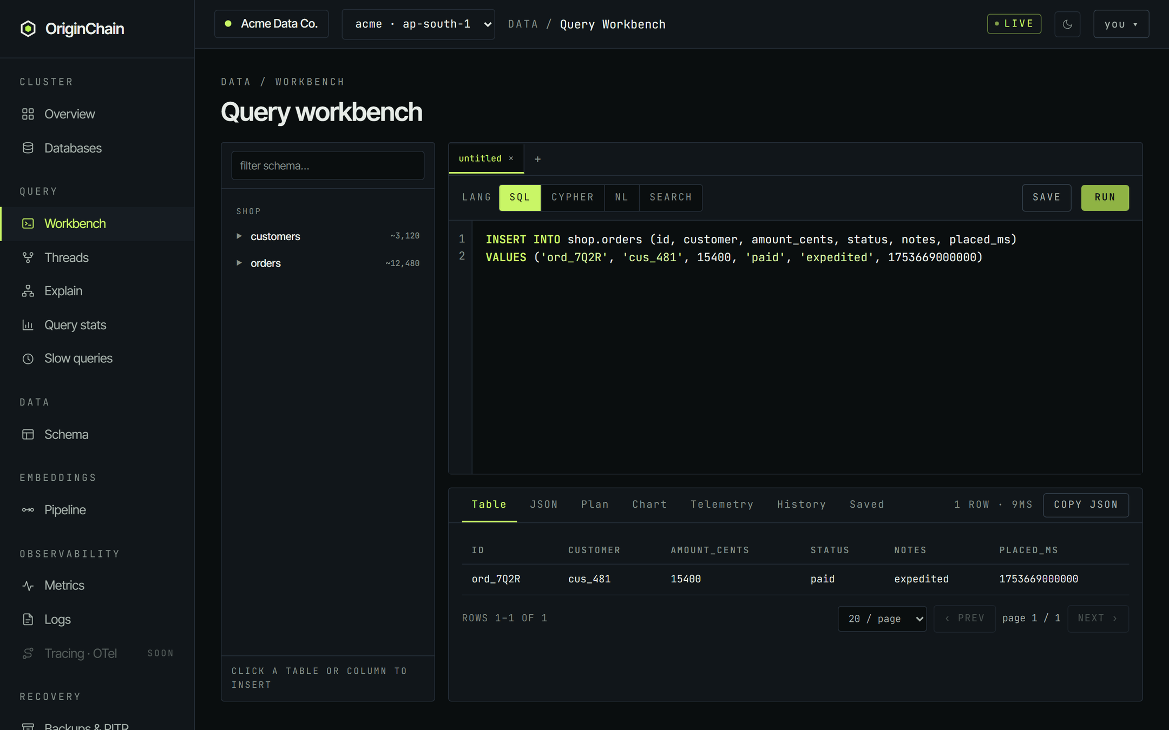
Task: Click line 1 of the SQL editor
Action: 751,240
